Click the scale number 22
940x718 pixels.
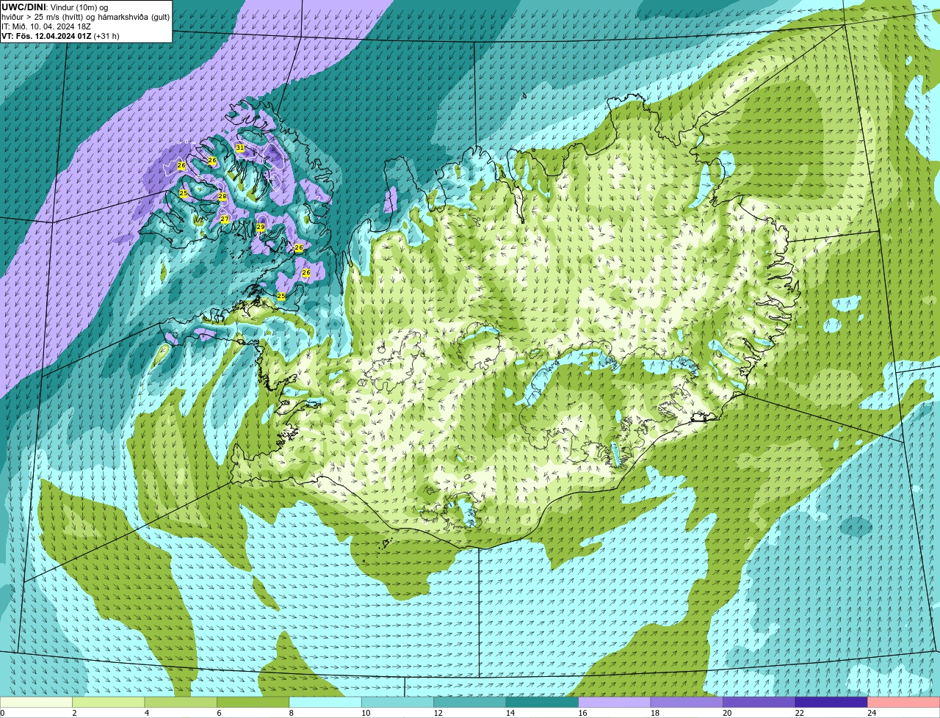799,713
